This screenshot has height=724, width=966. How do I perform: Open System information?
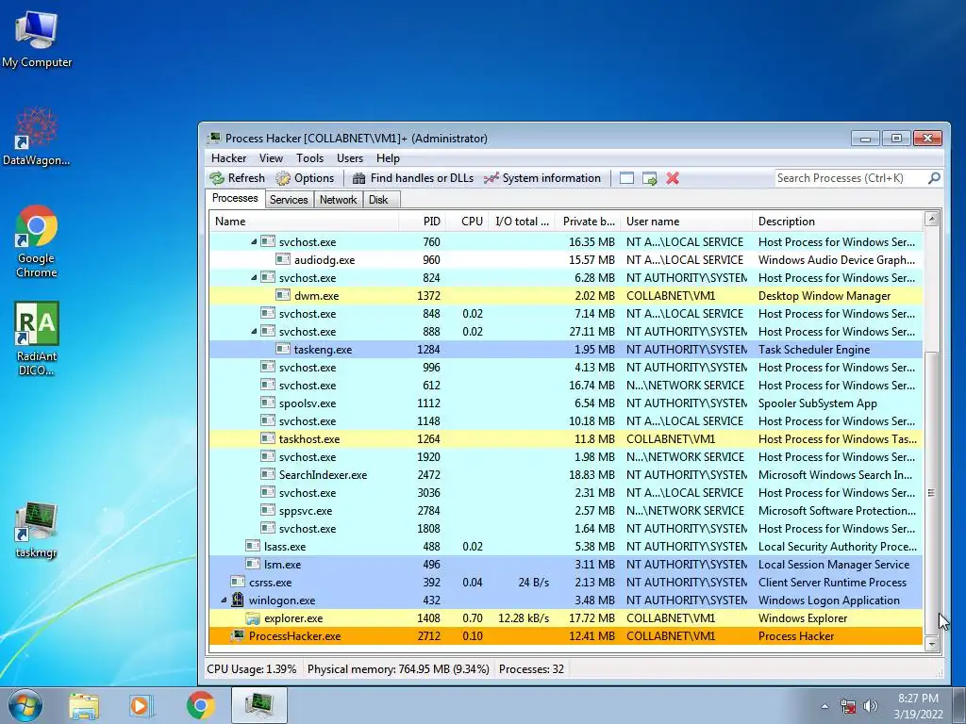pos(542,178)
